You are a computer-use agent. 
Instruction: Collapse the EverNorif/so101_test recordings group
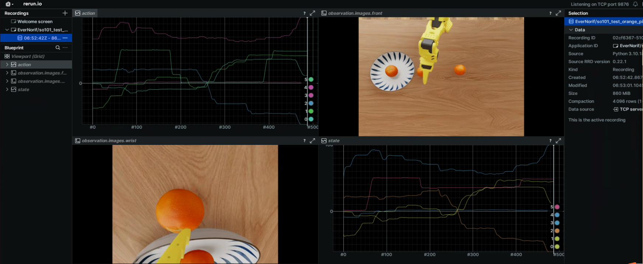click(x=7, y=30)
